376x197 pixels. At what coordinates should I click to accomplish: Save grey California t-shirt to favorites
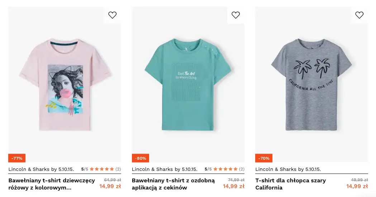coord(359,15)
